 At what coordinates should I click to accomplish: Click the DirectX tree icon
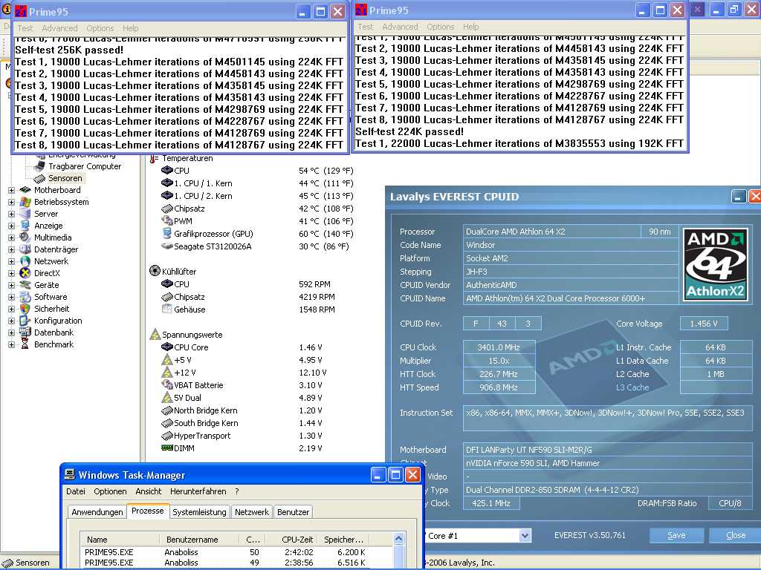[25, 273]
